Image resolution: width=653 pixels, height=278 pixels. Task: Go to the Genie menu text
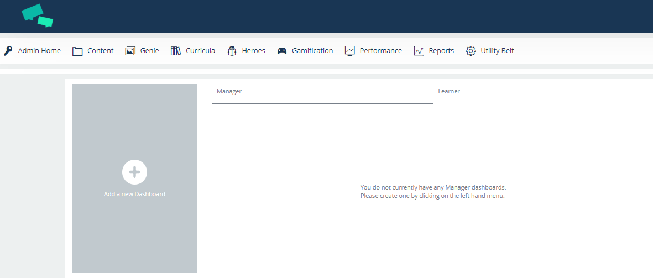tap(149, 51)
